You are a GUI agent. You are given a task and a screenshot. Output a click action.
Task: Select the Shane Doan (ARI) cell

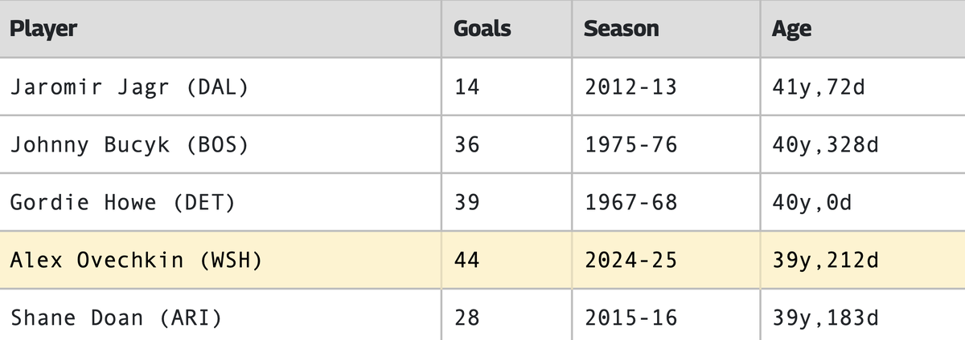click(x=116, y=318)
